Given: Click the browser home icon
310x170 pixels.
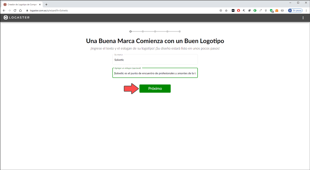Looking at the screenshot, I should click(20, 11).
